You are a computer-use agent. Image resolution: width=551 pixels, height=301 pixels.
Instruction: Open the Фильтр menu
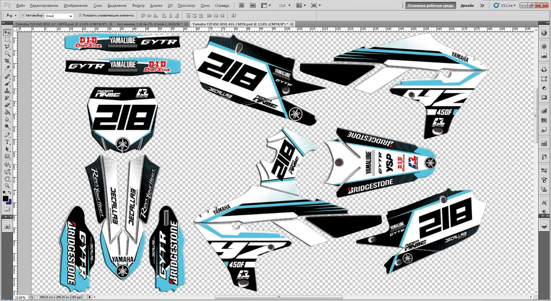[138, 6]
